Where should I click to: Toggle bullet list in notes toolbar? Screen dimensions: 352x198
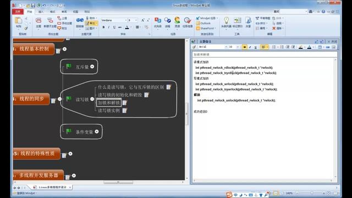282,47
